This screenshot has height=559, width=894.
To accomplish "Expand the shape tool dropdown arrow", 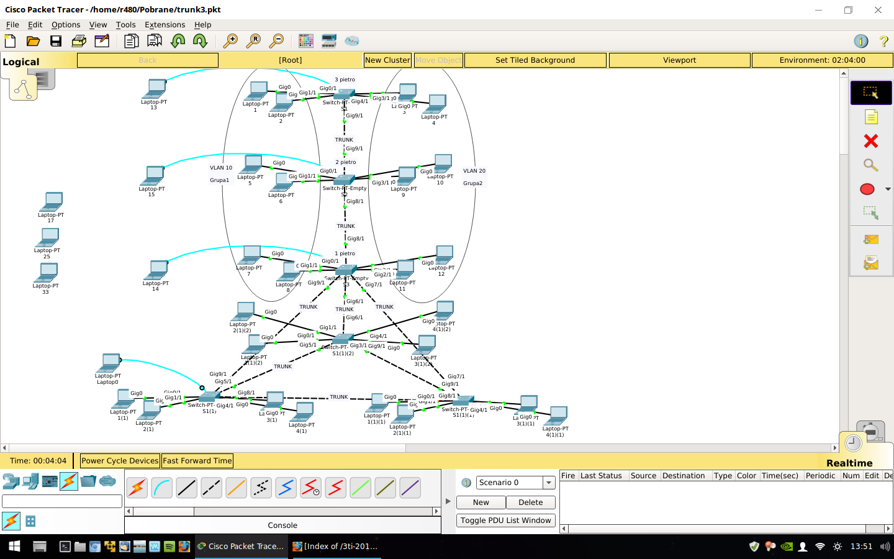I will click(888, 189).
